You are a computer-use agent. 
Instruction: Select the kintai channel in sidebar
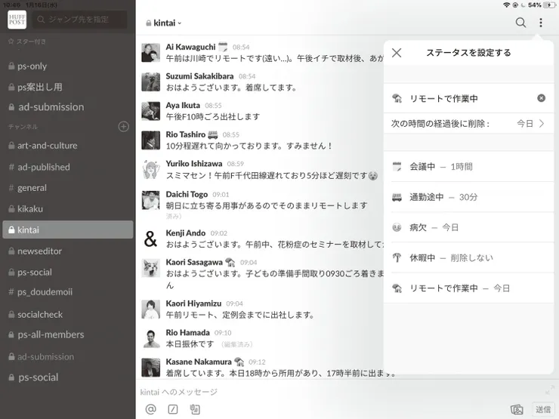pyautogui.click(x=68, y=230)
